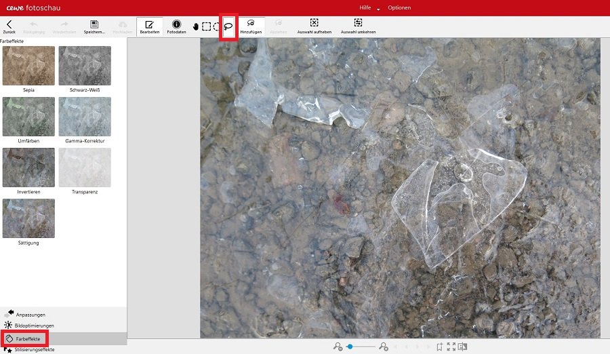The image size is (610, 354).
Task: Undo with the Rückgängig arrow
Action: point(34,27)
